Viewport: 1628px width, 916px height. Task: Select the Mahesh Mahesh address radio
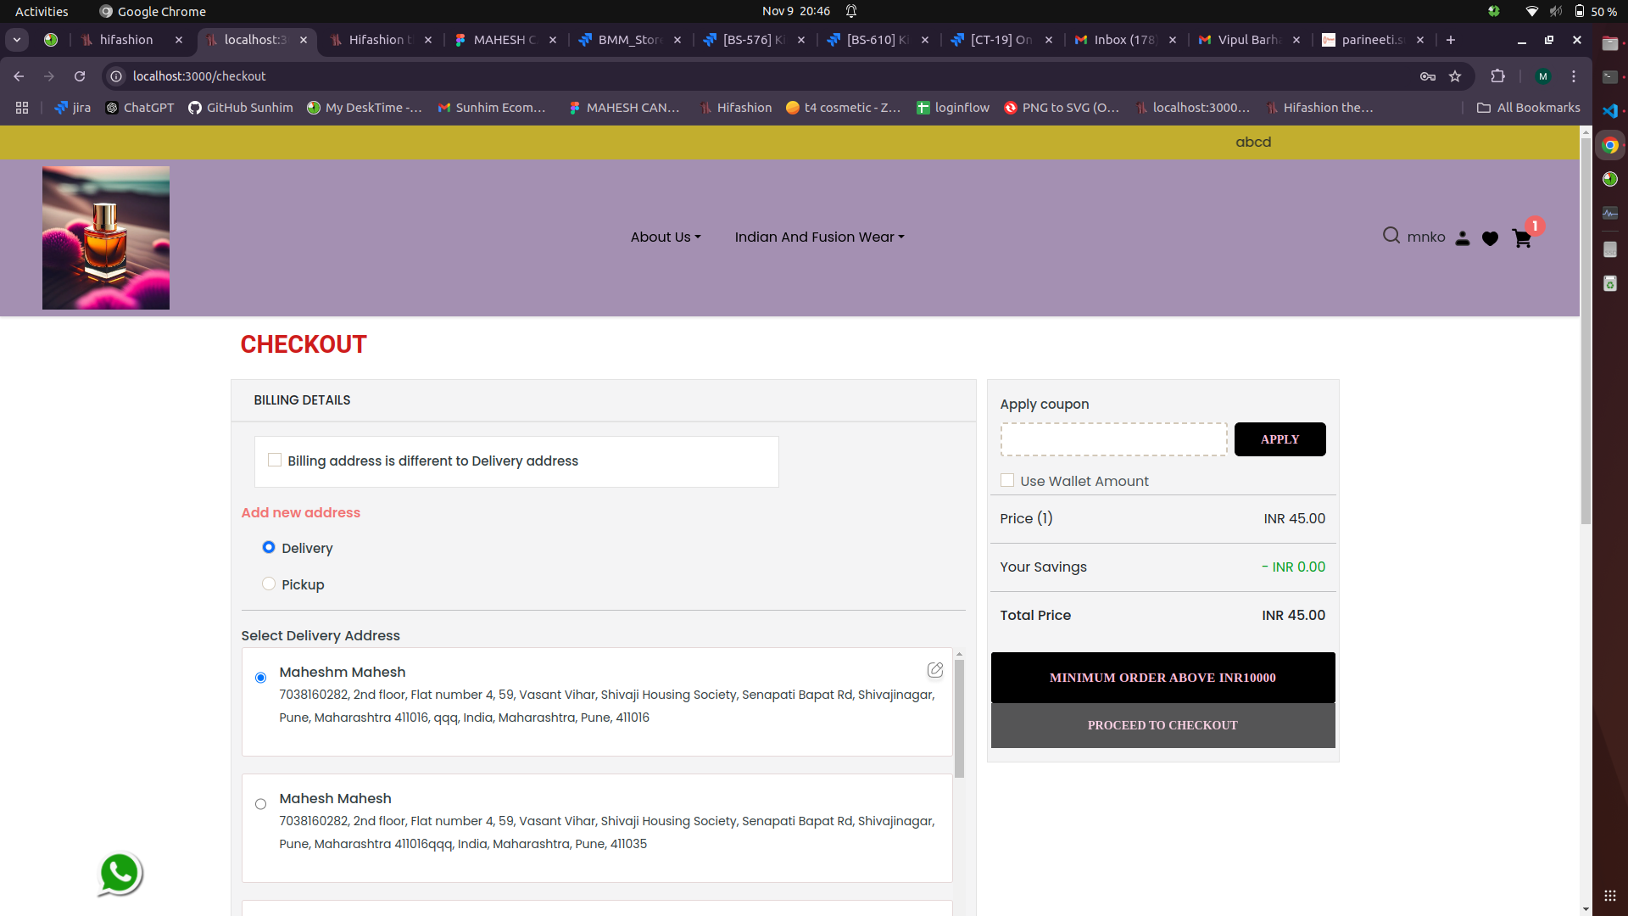coord(260,804)
